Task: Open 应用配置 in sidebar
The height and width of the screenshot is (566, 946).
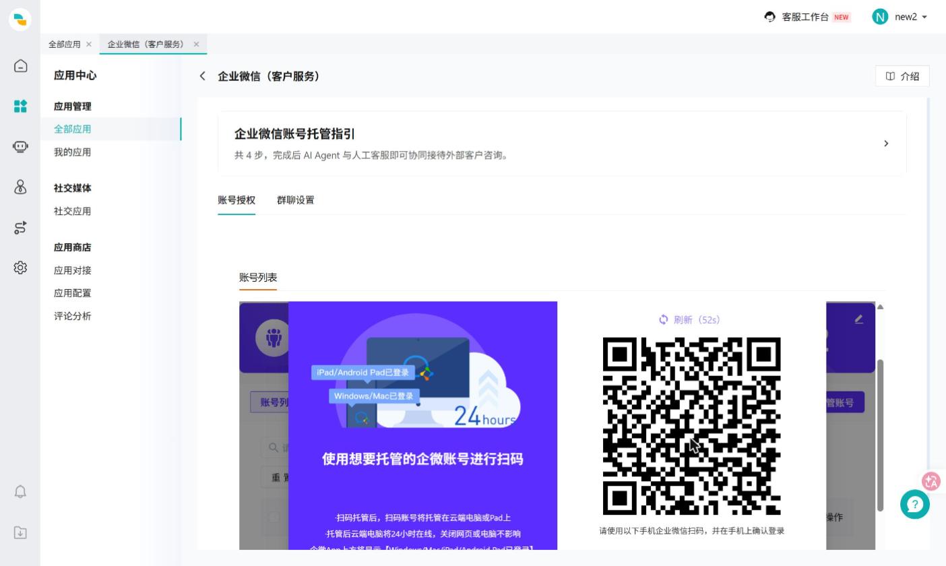Action: pyautogui.click(x=73, y=294)
